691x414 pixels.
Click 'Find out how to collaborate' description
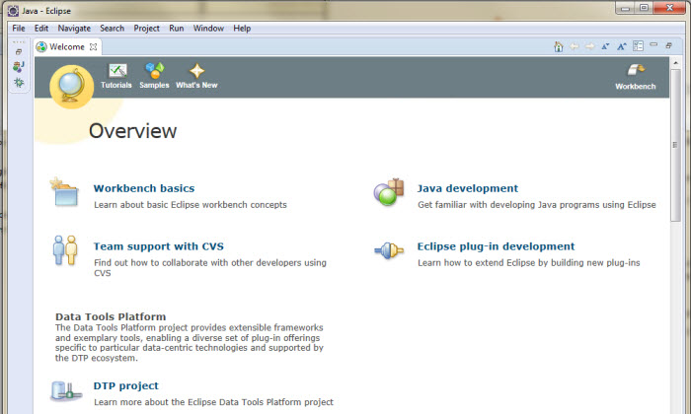(x=210, y=267)
